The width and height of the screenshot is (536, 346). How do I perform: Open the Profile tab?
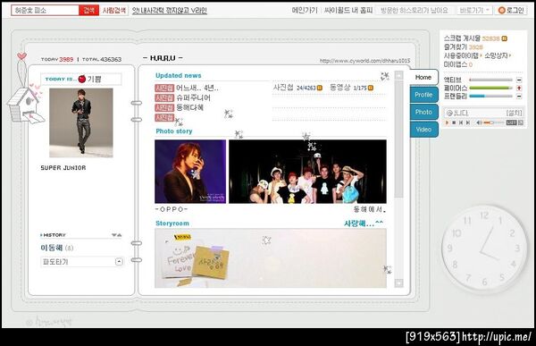[x=423, y=95]
